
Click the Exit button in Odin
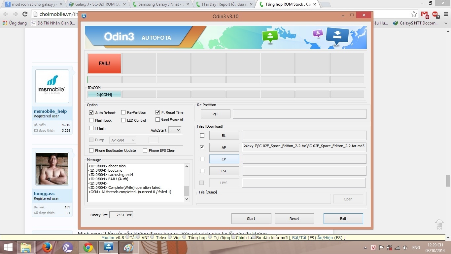343,218
